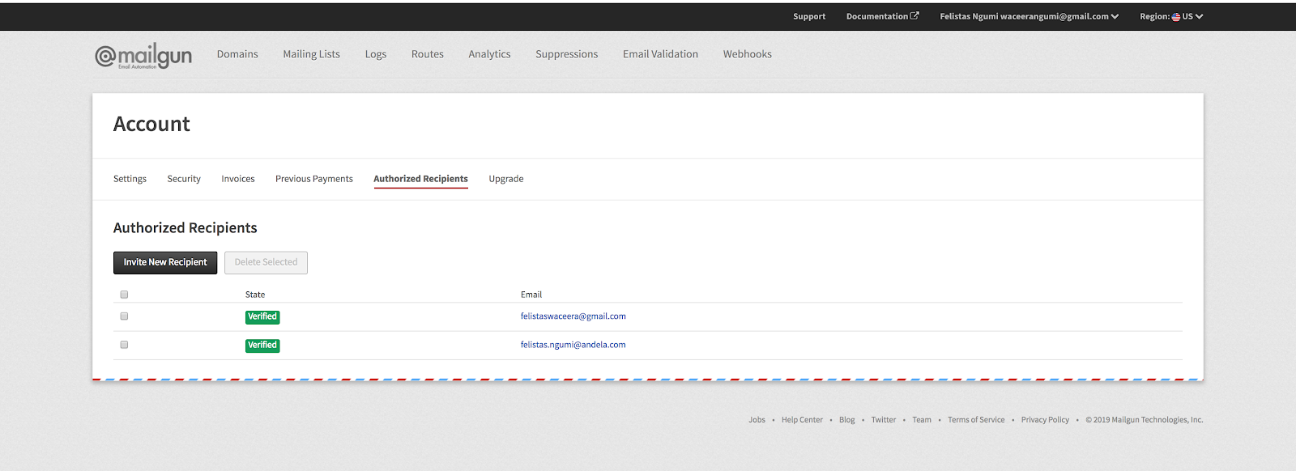1296x471 pixels.
Task: Open Privacy Policy link
Action: click(1045, 420)
